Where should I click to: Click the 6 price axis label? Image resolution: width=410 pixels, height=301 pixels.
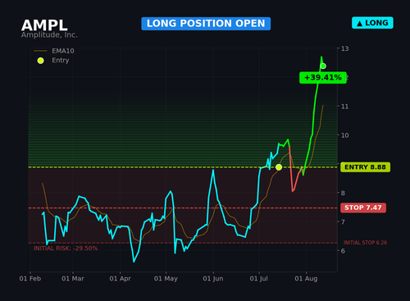point(343,251)
